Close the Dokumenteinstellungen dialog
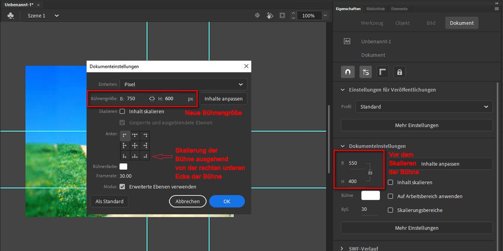The height and width of the screenshot is (251, 503). [246, 66]
